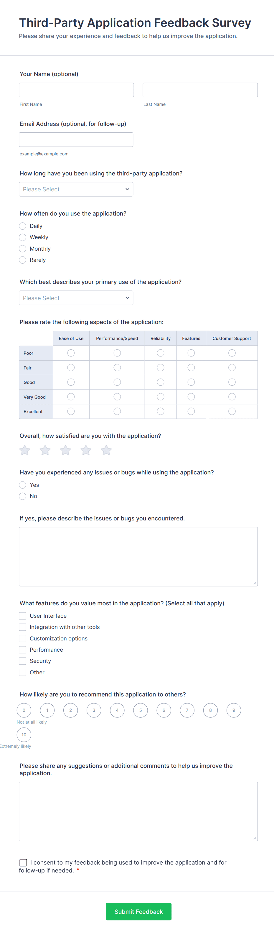Rate Reliability as Excellent
The width and height of the screenshot is (274, 935).
pyautogui.click(x=160, y=411)
